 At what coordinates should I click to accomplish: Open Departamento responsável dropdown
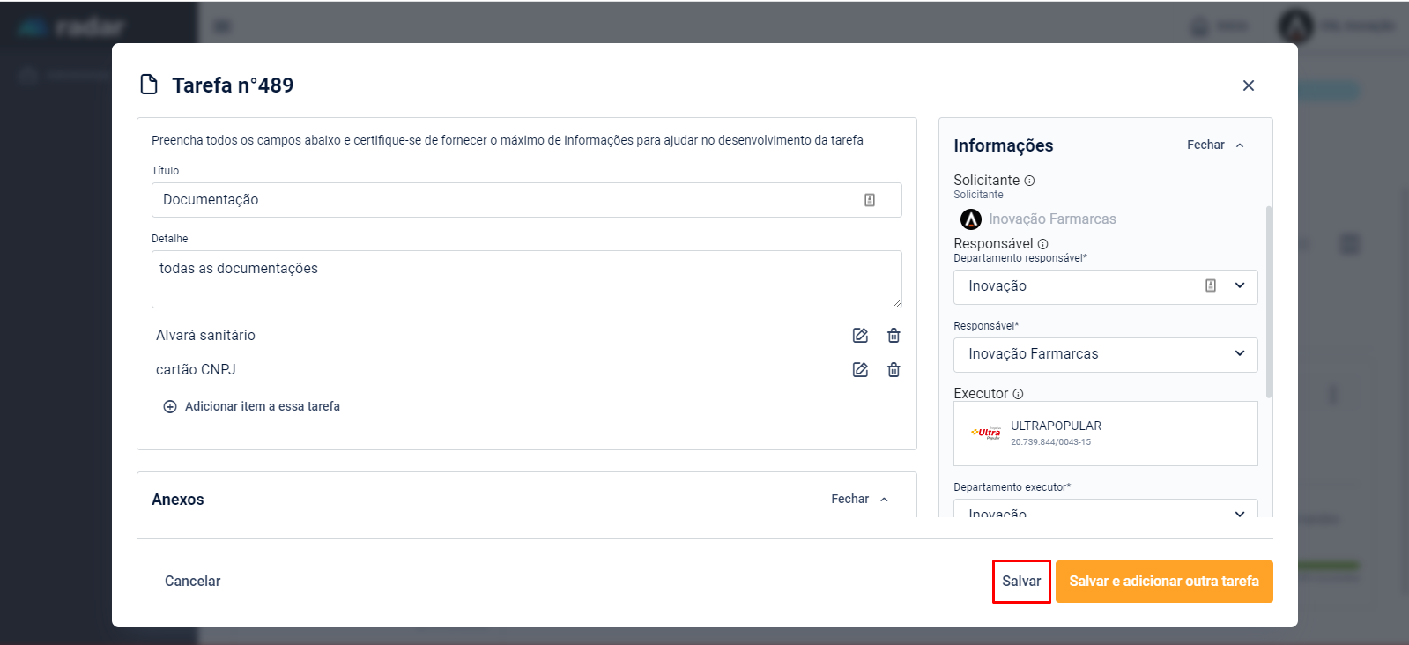tap(1239, 286)
